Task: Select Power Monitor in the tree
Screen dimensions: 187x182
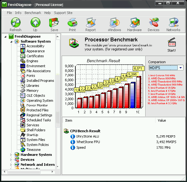Action: [37, 105]
